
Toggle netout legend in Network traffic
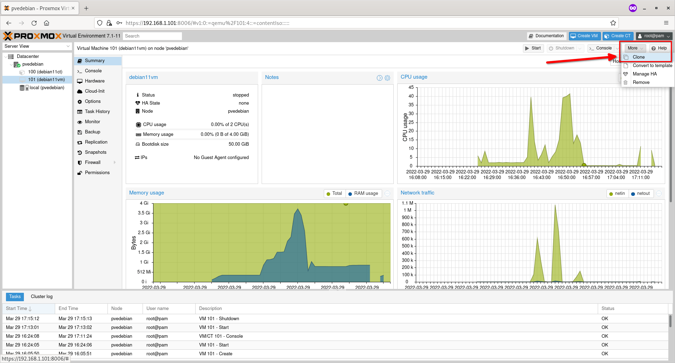(641, 193)
